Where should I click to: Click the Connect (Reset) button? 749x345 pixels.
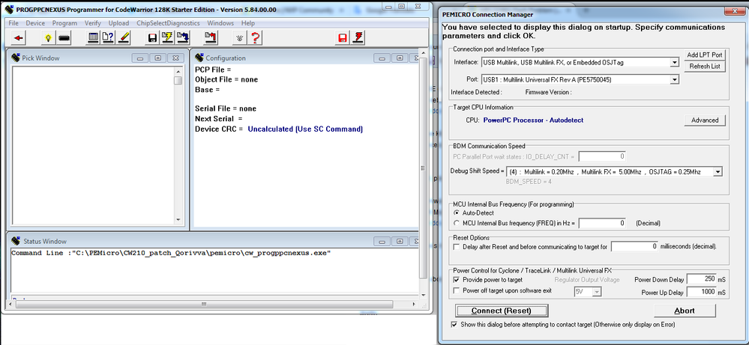(x=501, y=311)
